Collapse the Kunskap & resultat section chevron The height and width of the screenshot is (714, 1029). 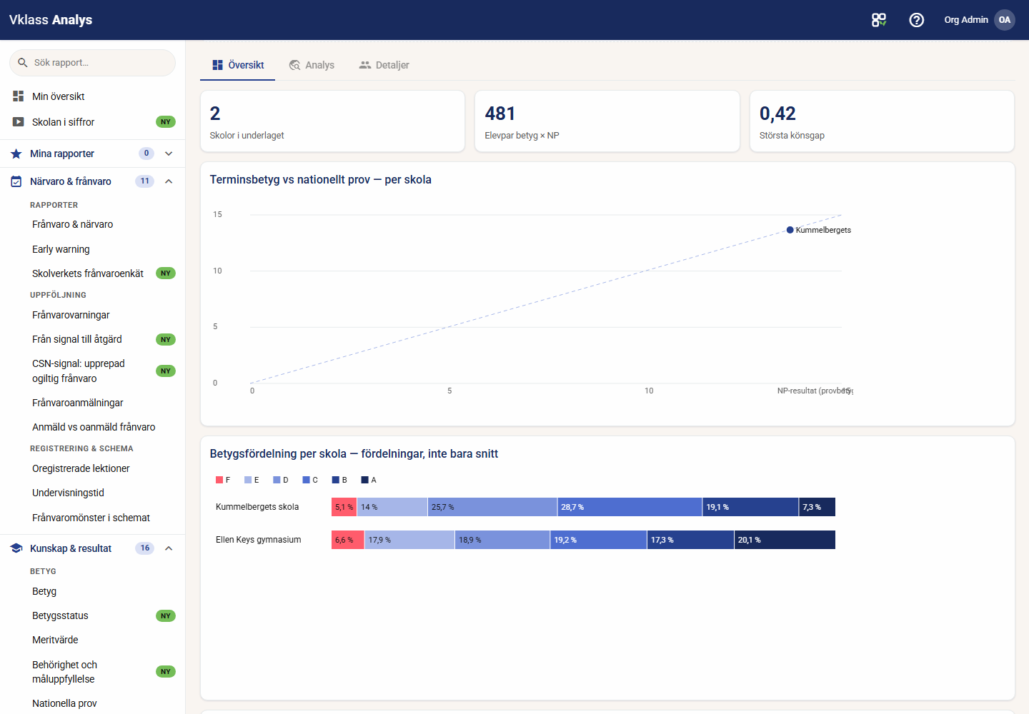pyautogui.click(x=169, y=548)
